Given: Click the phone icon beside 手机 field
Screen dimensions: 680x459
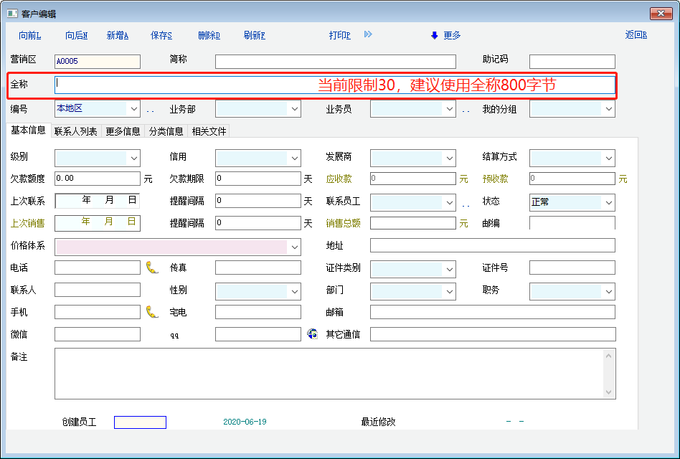Looking at the screenshot, I should [151, 312].
